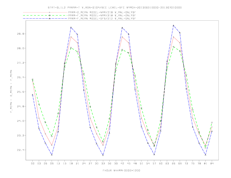Image resolution: width=231 pixels, height=178 pixels.
Task: Click blue GFS triangle marker at hour 18 peak
Action: (x=71, y=27)
